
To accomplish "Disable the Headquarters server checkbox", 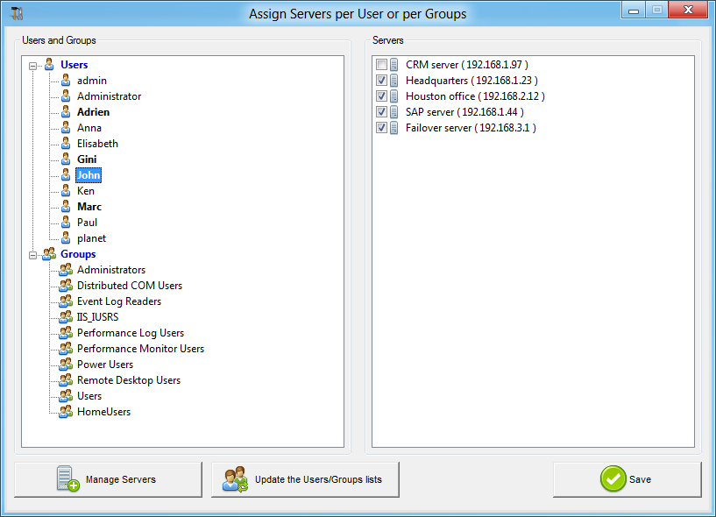I will 382,80.
